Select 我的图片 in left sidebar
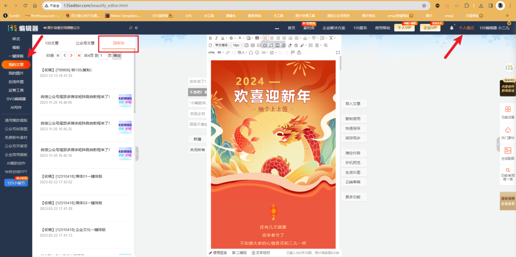The image size is (516, 257). click(16, 73)
